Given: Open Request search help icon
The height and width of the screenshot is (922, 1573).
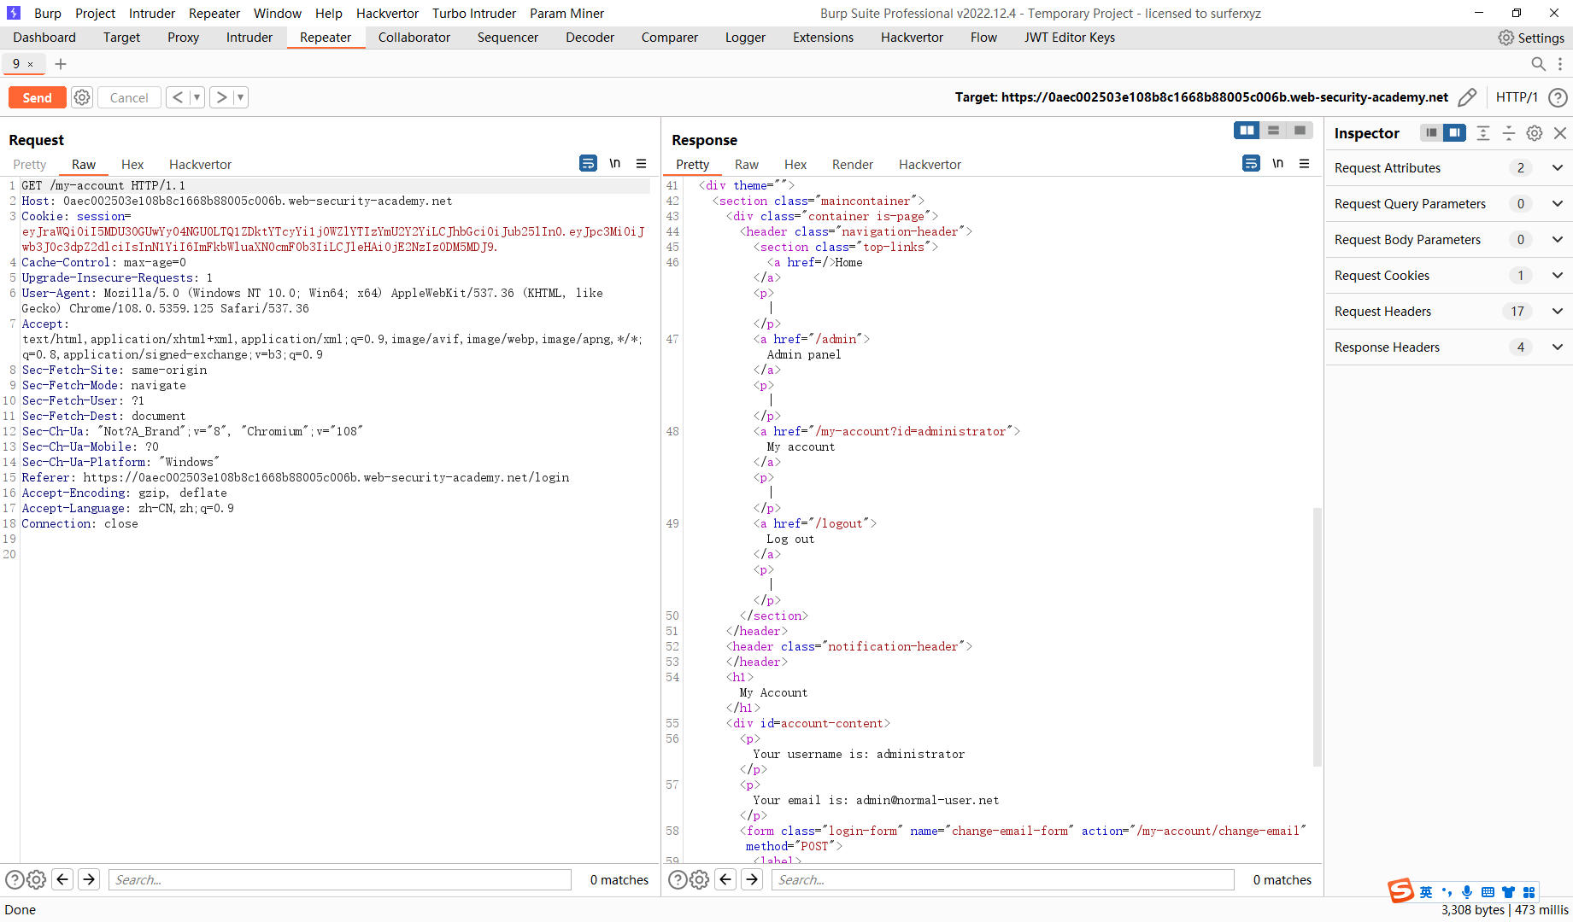Looking at the screenshot, I should [15, 879].
